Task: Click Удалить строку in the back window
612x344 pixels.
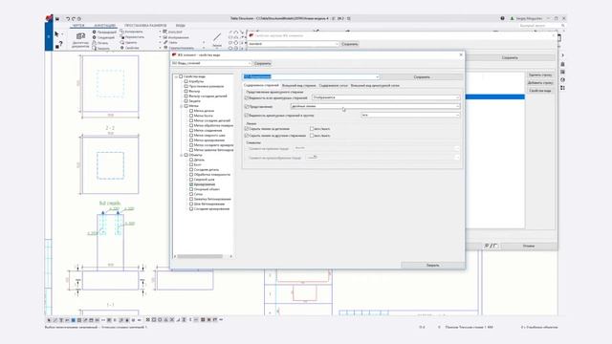Action: 540,75
